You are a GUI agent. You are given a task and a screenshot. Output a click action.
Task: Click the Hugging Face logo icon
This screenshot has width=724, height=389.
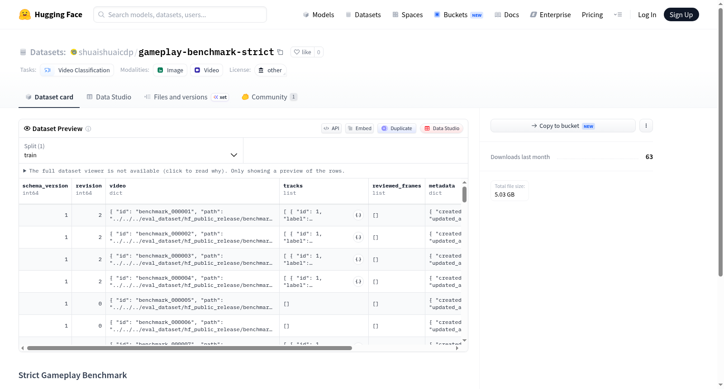coord(25,14)
